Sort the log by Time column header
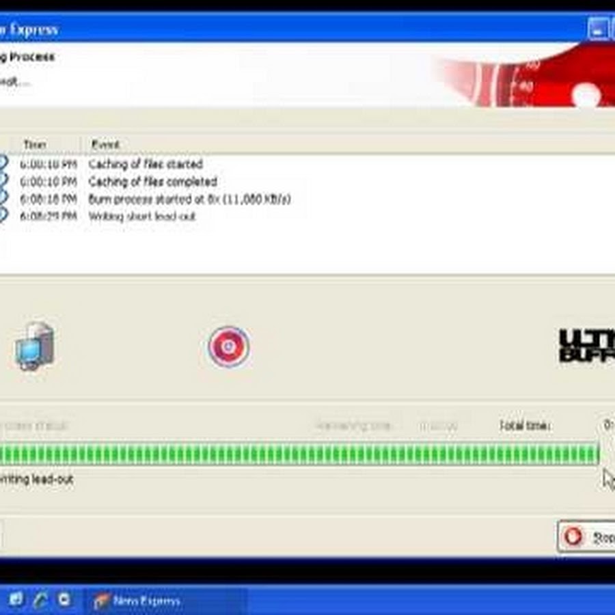The height and width of the screenshot is (615, 615). pyautogui.click(x=34, y=145)
